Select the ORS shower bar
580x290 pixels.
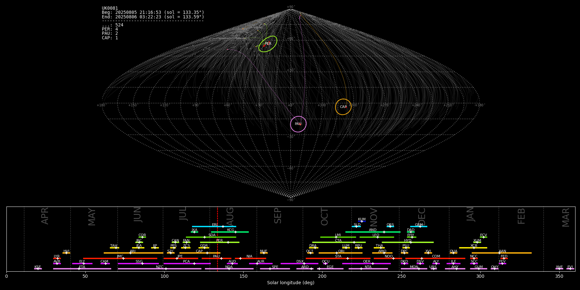[x=390, y=227]
